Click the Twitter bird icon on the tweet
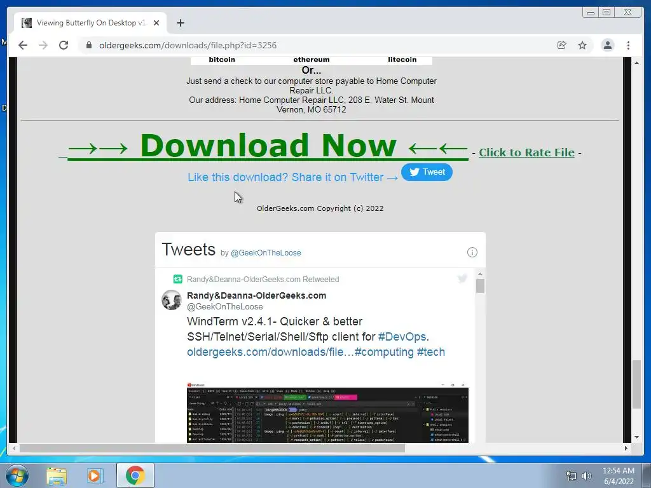This screenshot has height=488, width=651. pos(462,278)
